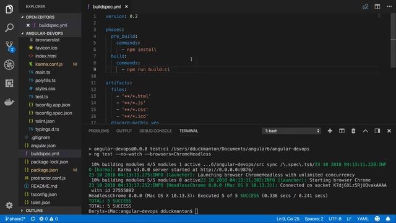Select the buildspec.yml editor tab

106,7
